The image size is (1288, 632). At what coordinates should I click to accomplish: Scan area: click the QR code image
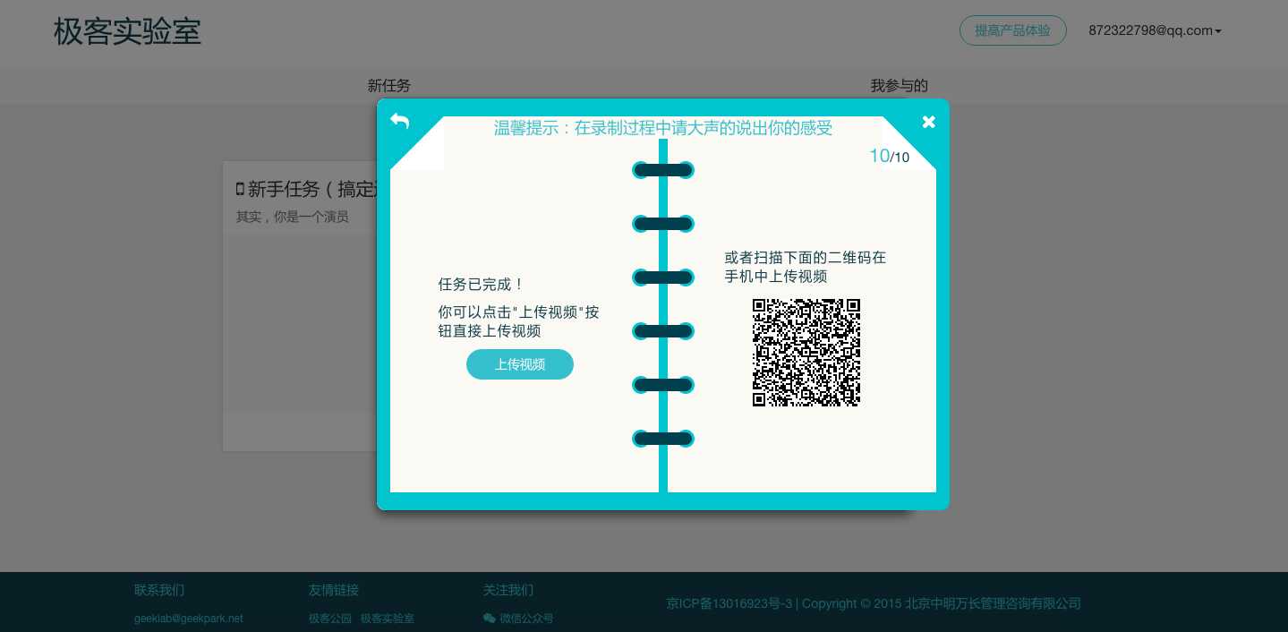806,352
